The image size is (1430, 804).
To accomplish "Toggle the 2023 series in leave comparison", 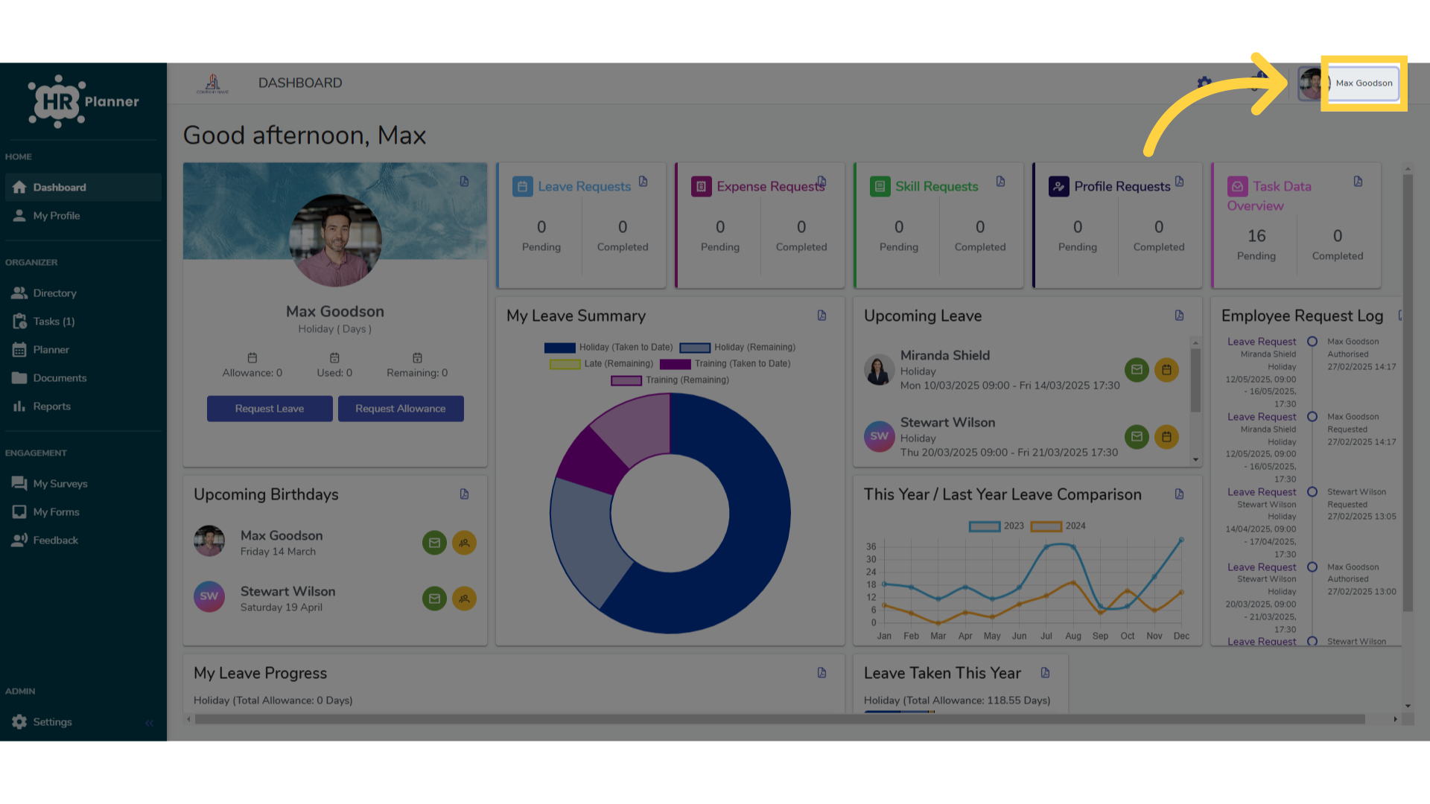I will click(x=997, y=526).
